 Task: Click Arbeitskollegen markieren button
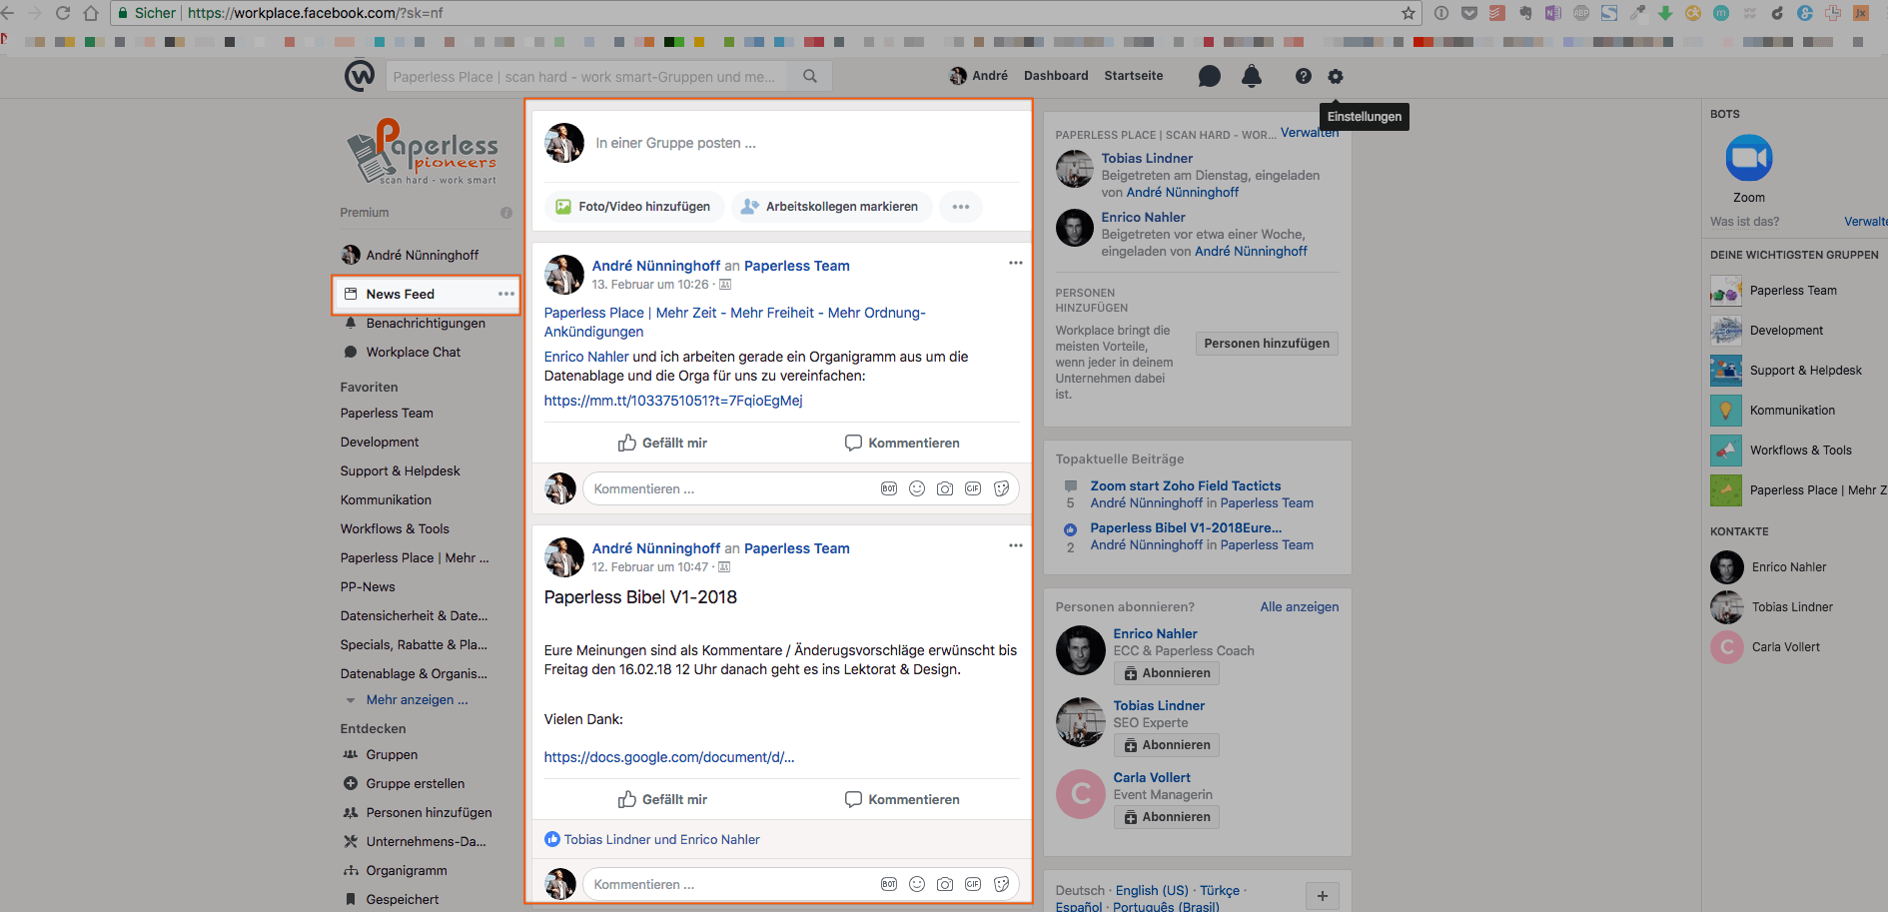click(x=830, y=207)
